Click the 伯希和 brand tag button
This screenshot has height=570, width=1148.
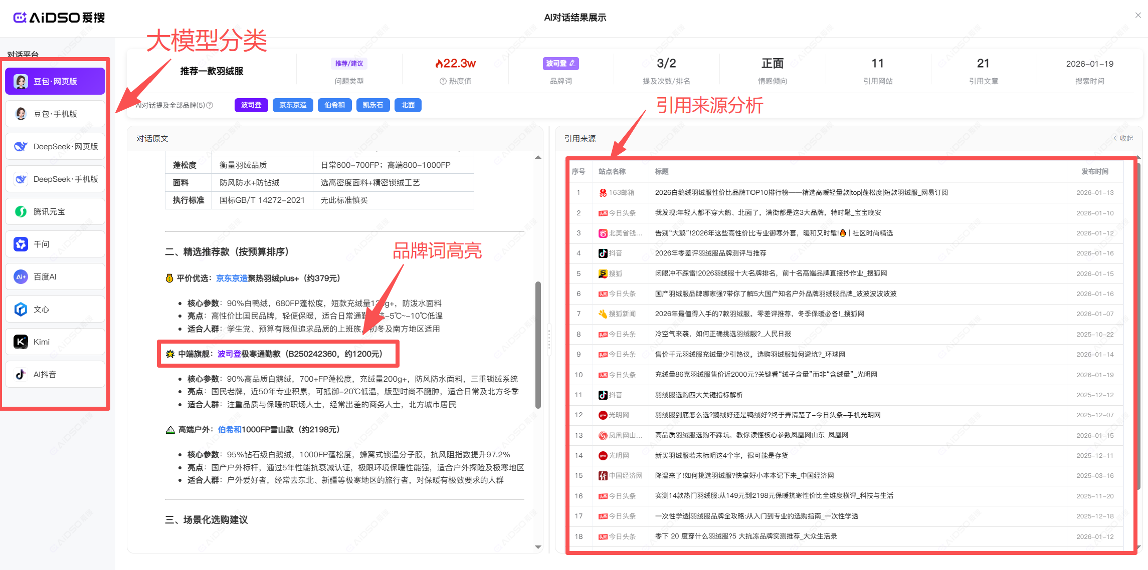click(x=334, y=105)
